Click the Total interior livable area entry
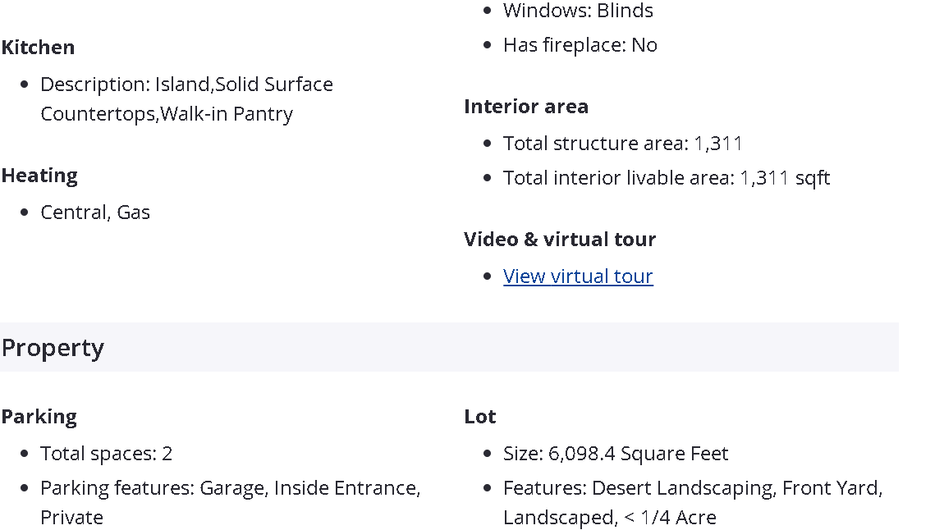The width and height of the screenshot is (944, 530). (666, 178)
